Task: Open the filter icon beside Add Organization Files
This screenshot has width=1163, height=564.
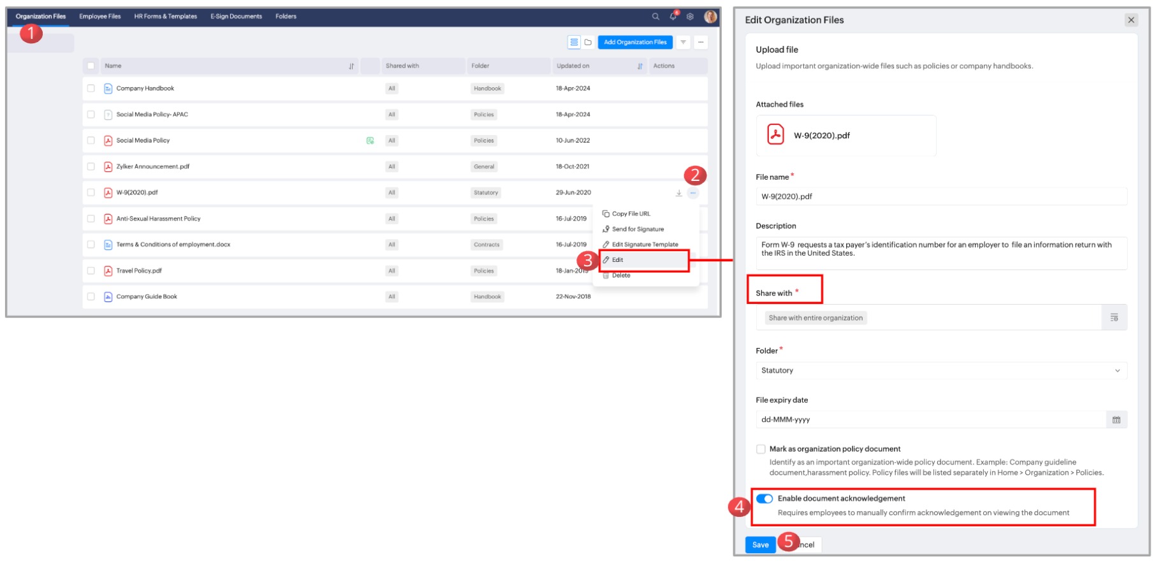Action: click(x=683, y=42)
